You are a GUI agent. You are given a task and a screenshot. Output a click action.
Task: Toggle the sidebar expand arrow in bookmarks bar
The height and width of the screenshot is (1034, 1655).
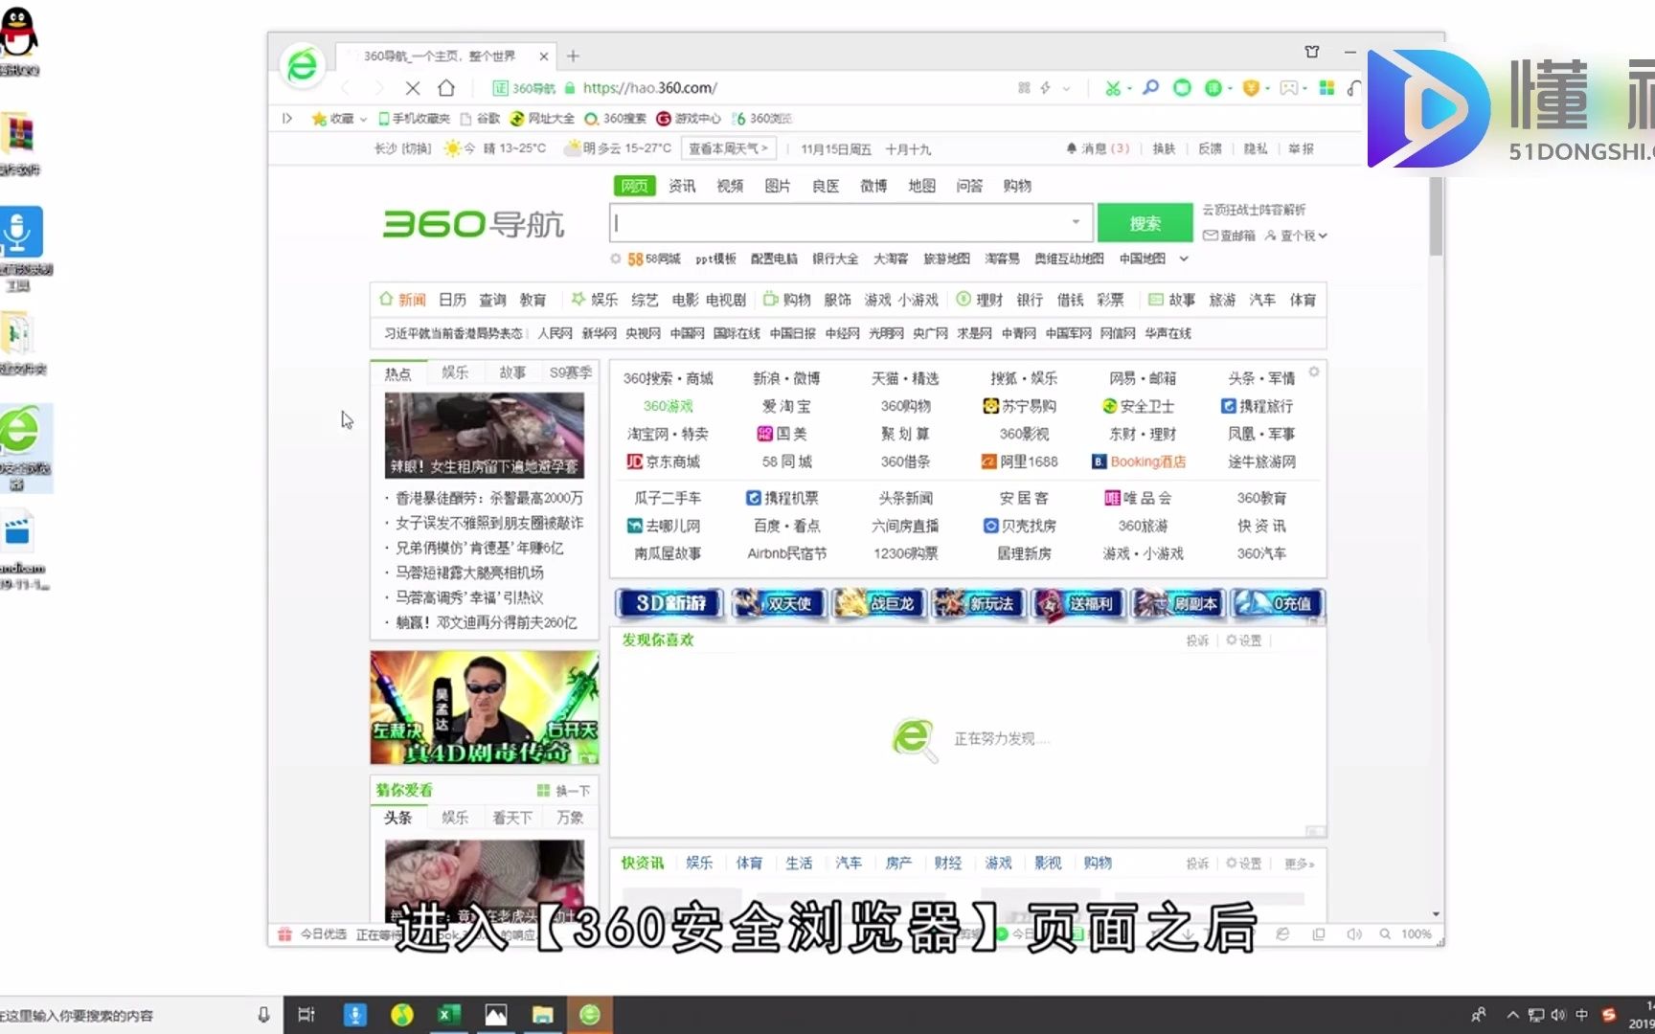click(286, 119)
